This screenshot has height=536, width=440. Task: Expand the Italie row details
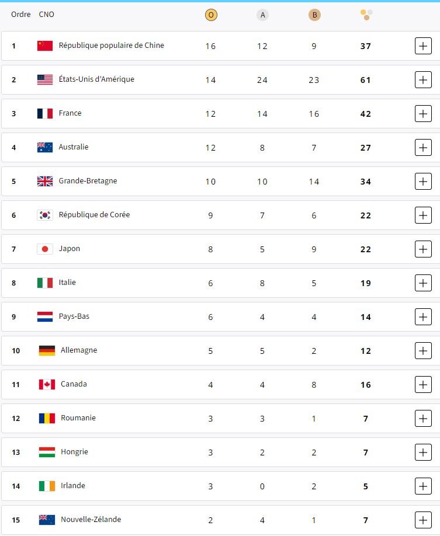coord(423,283)
